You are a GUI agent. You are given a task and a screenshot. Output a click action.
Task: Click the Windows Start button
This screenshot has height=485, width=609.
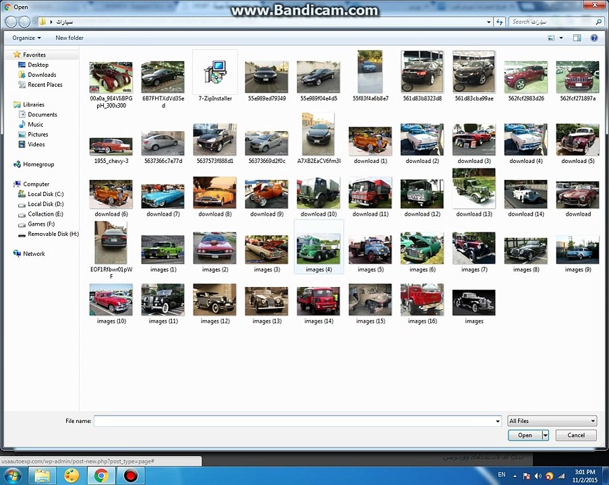[12, 476]
